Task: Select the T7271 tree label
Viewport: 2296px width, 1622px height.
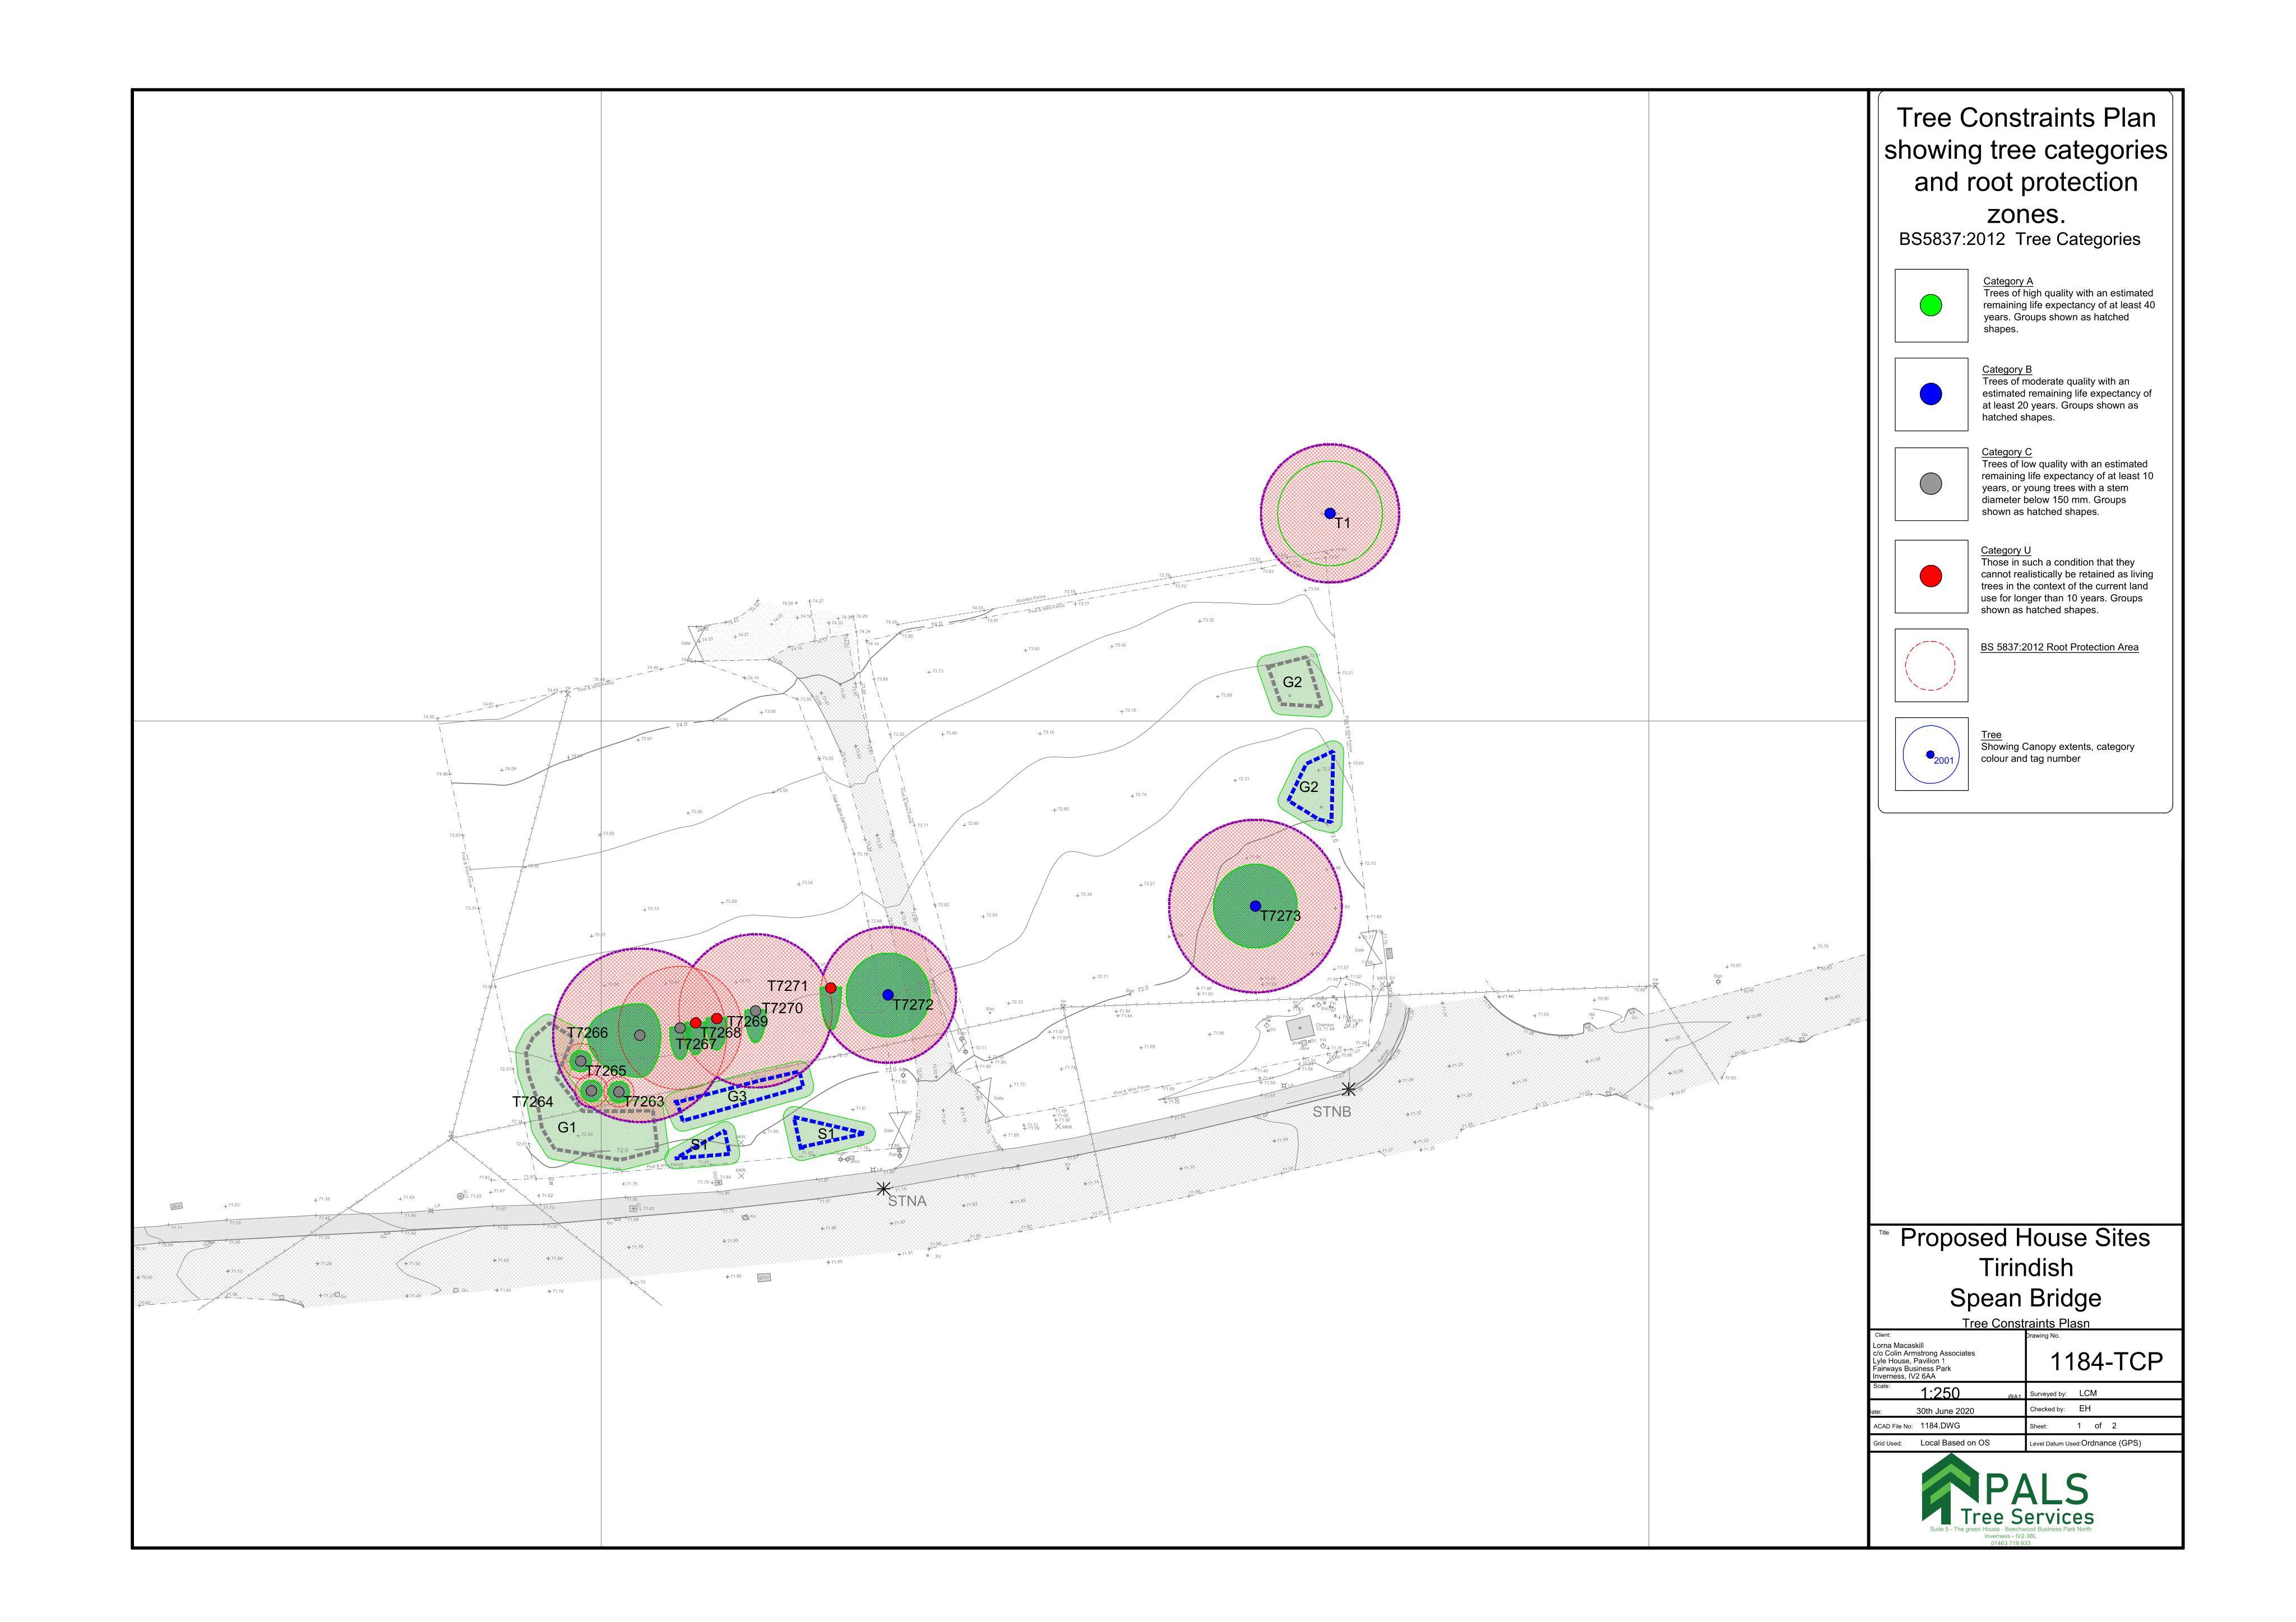Action: (x=787, y=986)
